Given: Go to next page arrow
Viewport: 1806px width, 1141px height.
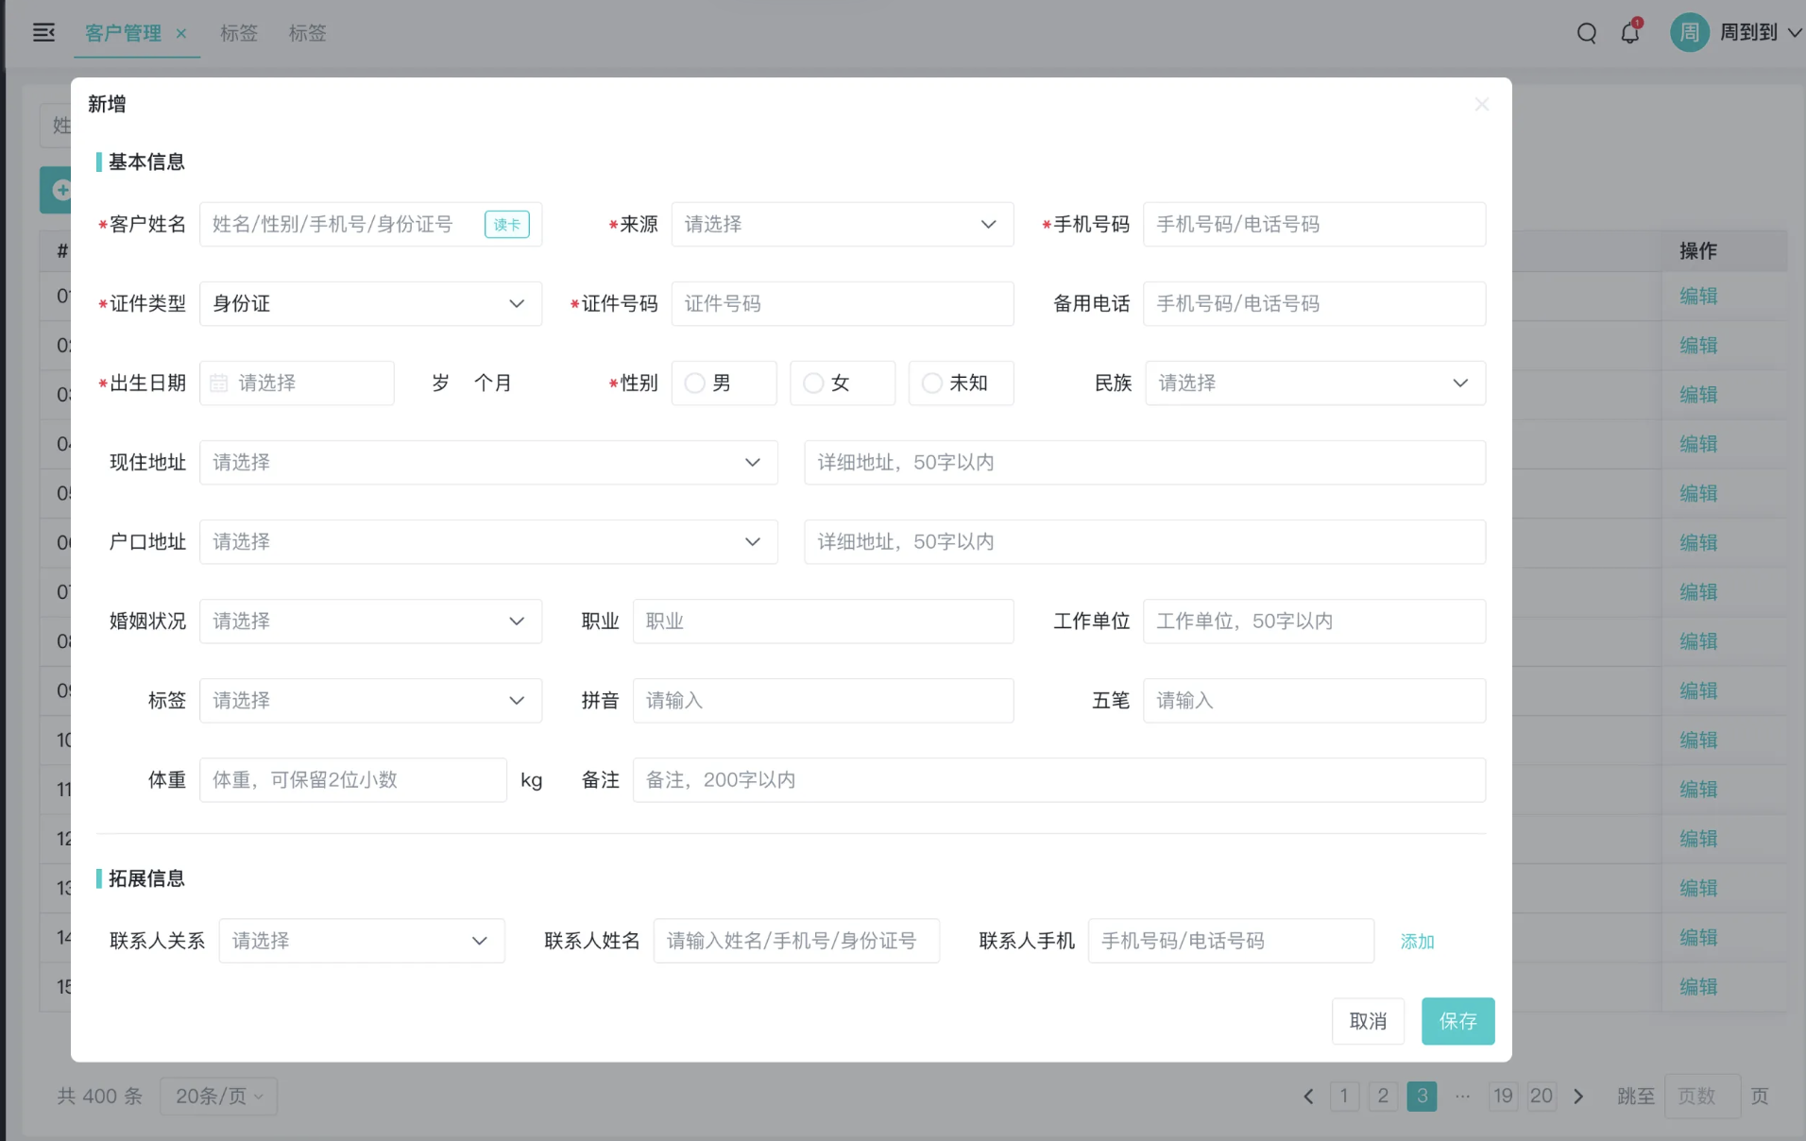Looking at the screenshot, I should pos(1578,1096).
